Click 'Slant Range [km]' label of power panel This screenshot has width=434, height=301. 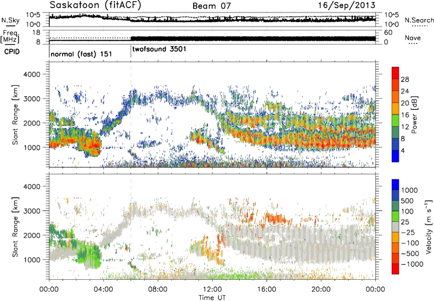(x=15, y=115)
